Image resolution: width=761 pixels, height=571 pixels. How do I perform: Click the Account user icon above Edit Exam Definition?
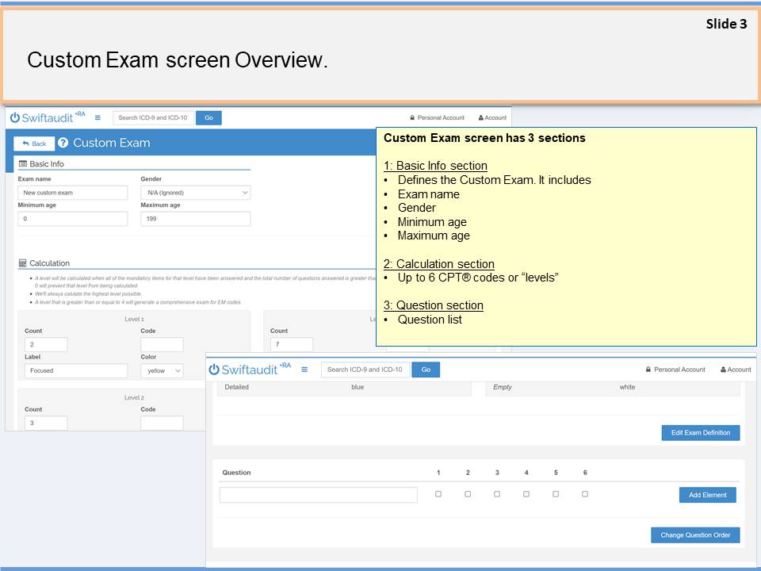[x=723, y=370]
